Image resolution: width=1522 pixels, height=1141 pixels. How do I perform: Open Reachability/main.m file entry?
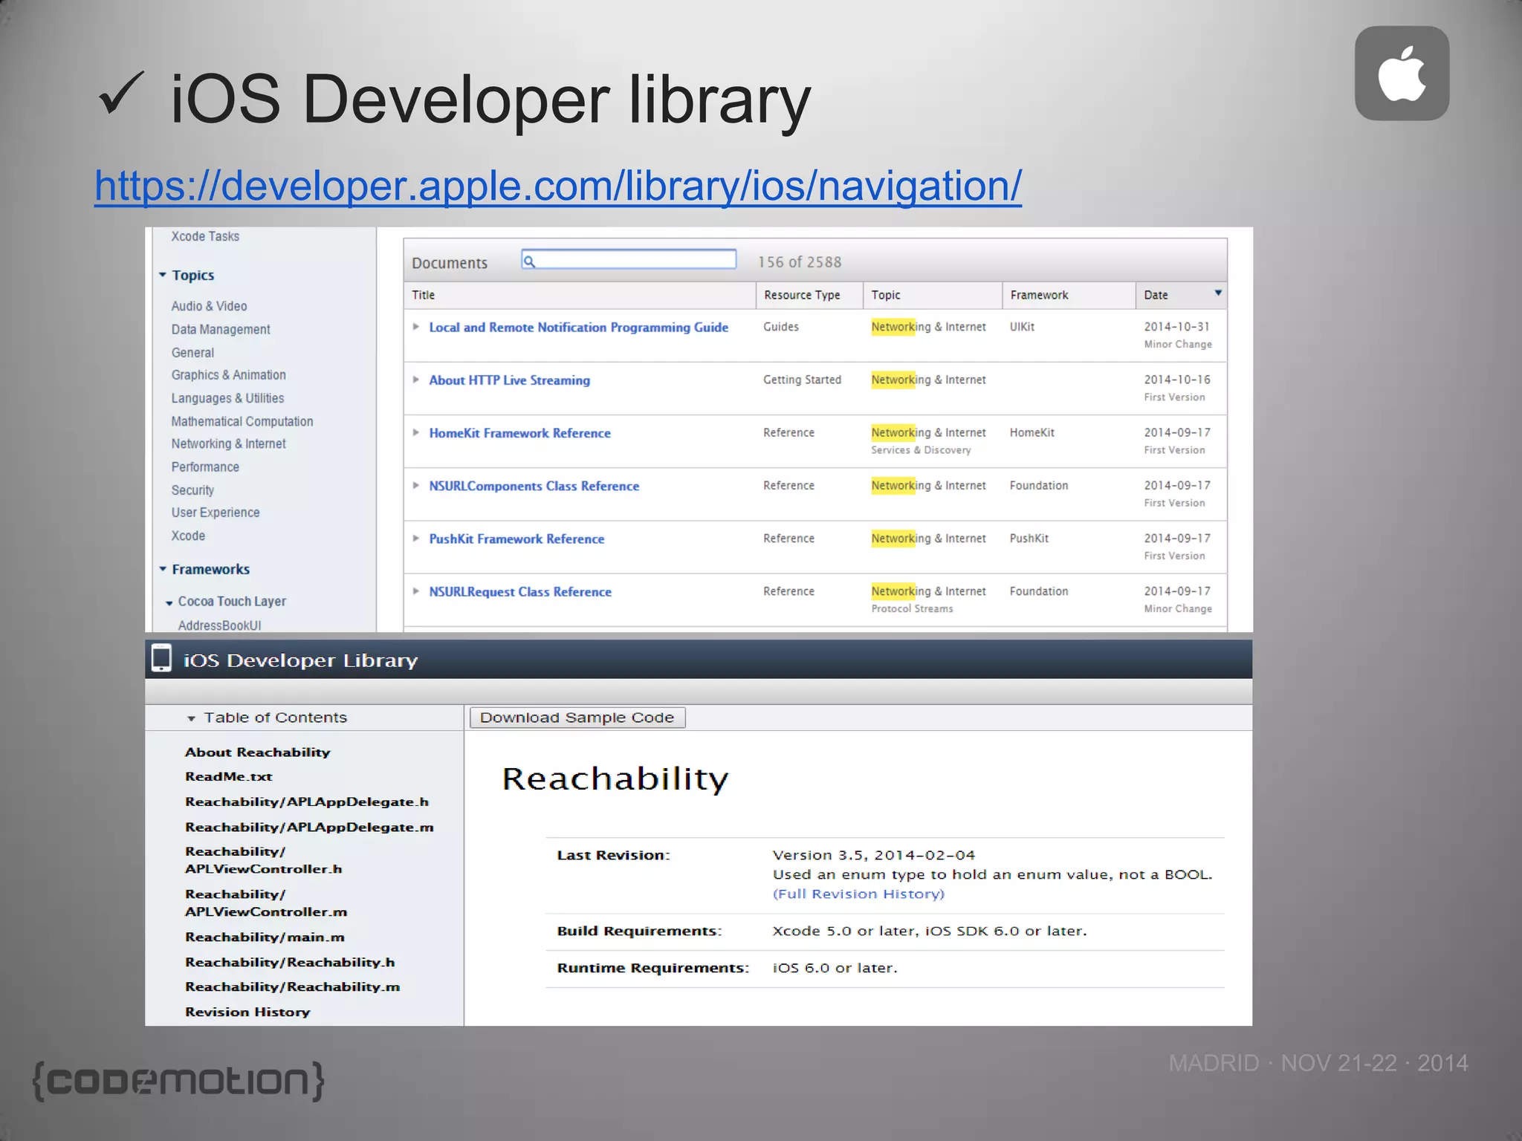(265, 937)
